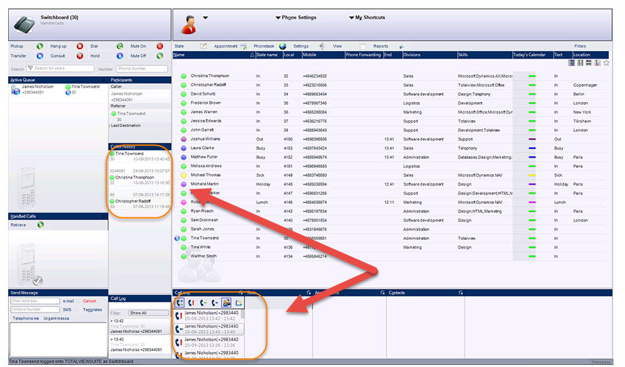Click the Mail Address input field
This screenshot has width=625, height=367.
pyautogui.click(x=35, y=301)
